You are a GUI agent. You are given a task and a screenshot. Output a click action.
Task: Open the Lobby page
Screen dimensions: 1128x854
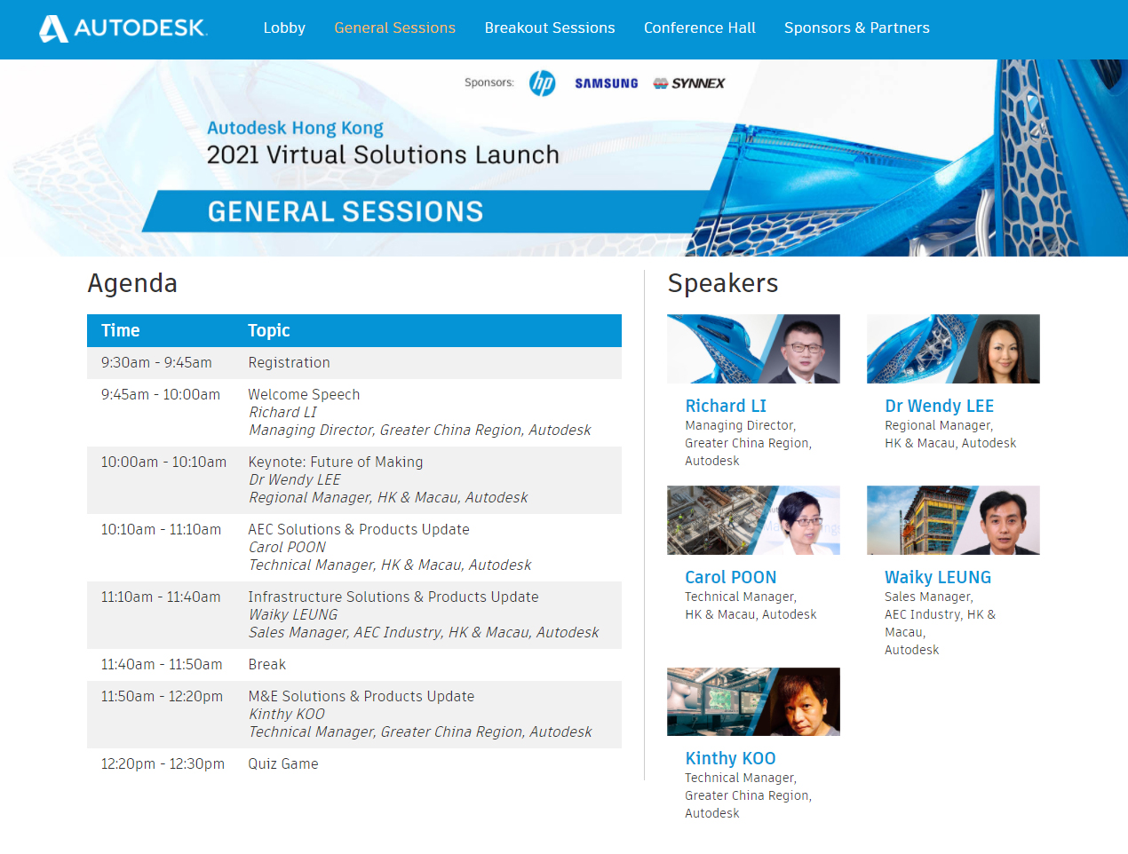pos(284,28)
